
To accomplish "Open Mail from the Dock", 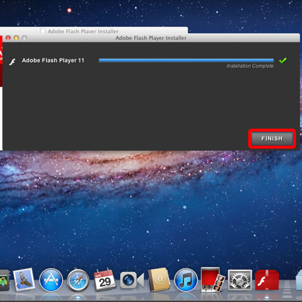I will [x=24, y=280].
